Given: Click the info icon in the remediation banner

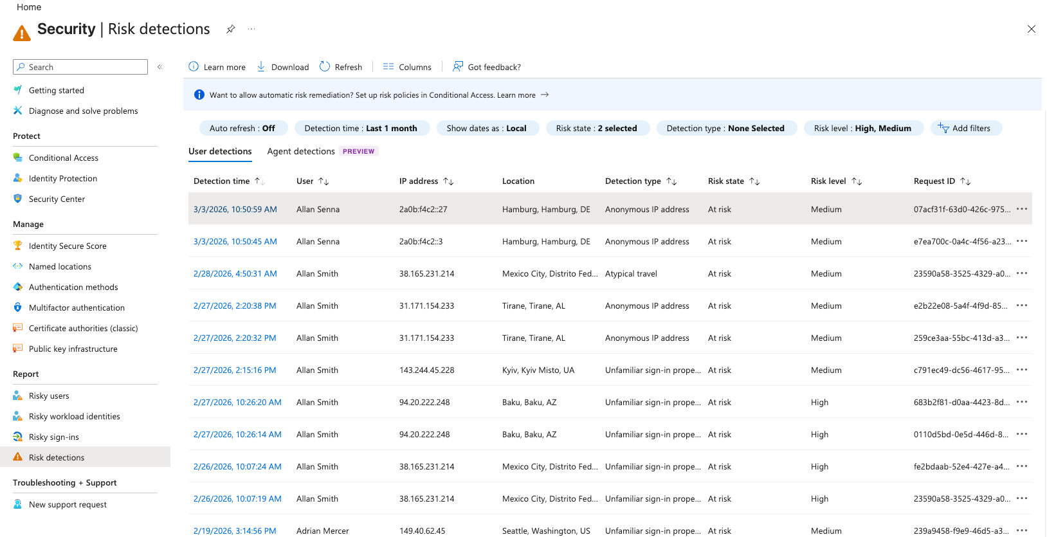Looking at the screenshot, I should 199,95.
